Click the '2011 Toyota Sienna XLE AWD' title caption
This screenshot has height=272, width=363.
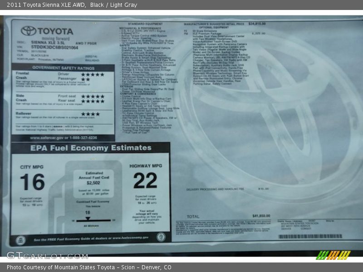click(46, 5)
